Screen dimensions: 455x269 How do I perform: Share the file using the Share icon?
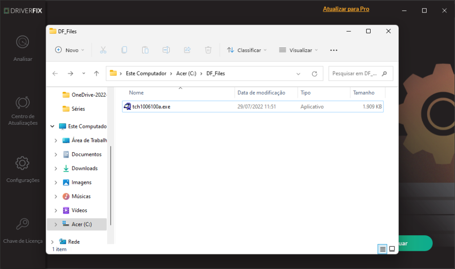point(187,50)
